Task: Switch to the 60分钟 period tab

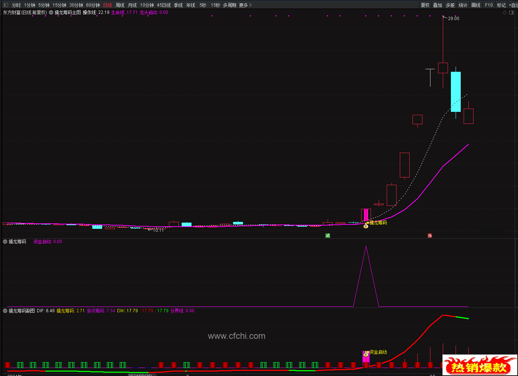Action: 93,5
